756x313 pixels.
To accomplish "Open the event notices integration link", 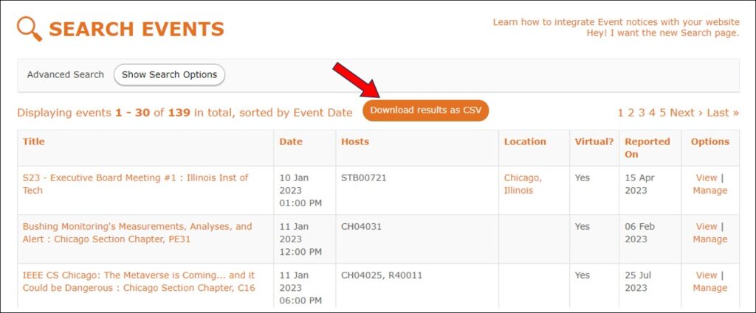I will [x=616, y=22].
